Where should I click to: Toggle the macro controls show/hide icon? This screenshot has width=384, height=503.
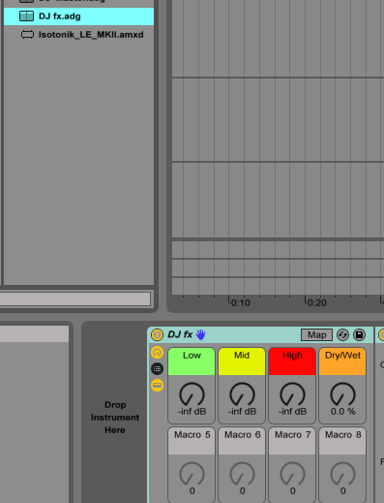pyautogui.click(x=157, y=352)
